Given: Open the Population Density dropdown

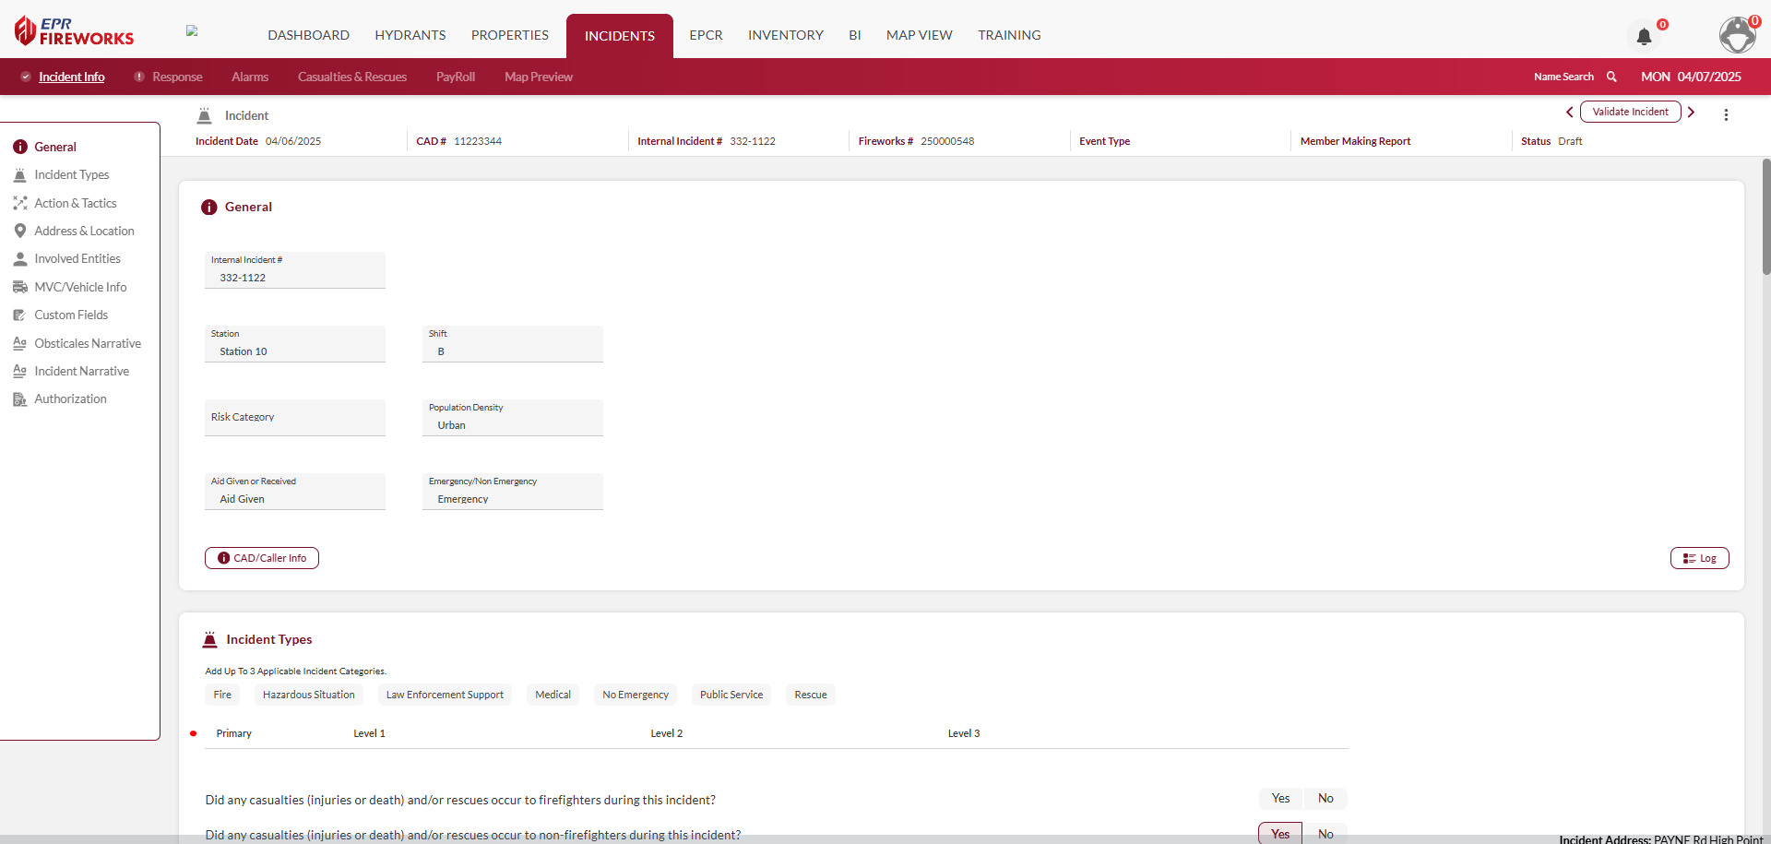Looking at the screenshot, I should [x=512, y=418].
